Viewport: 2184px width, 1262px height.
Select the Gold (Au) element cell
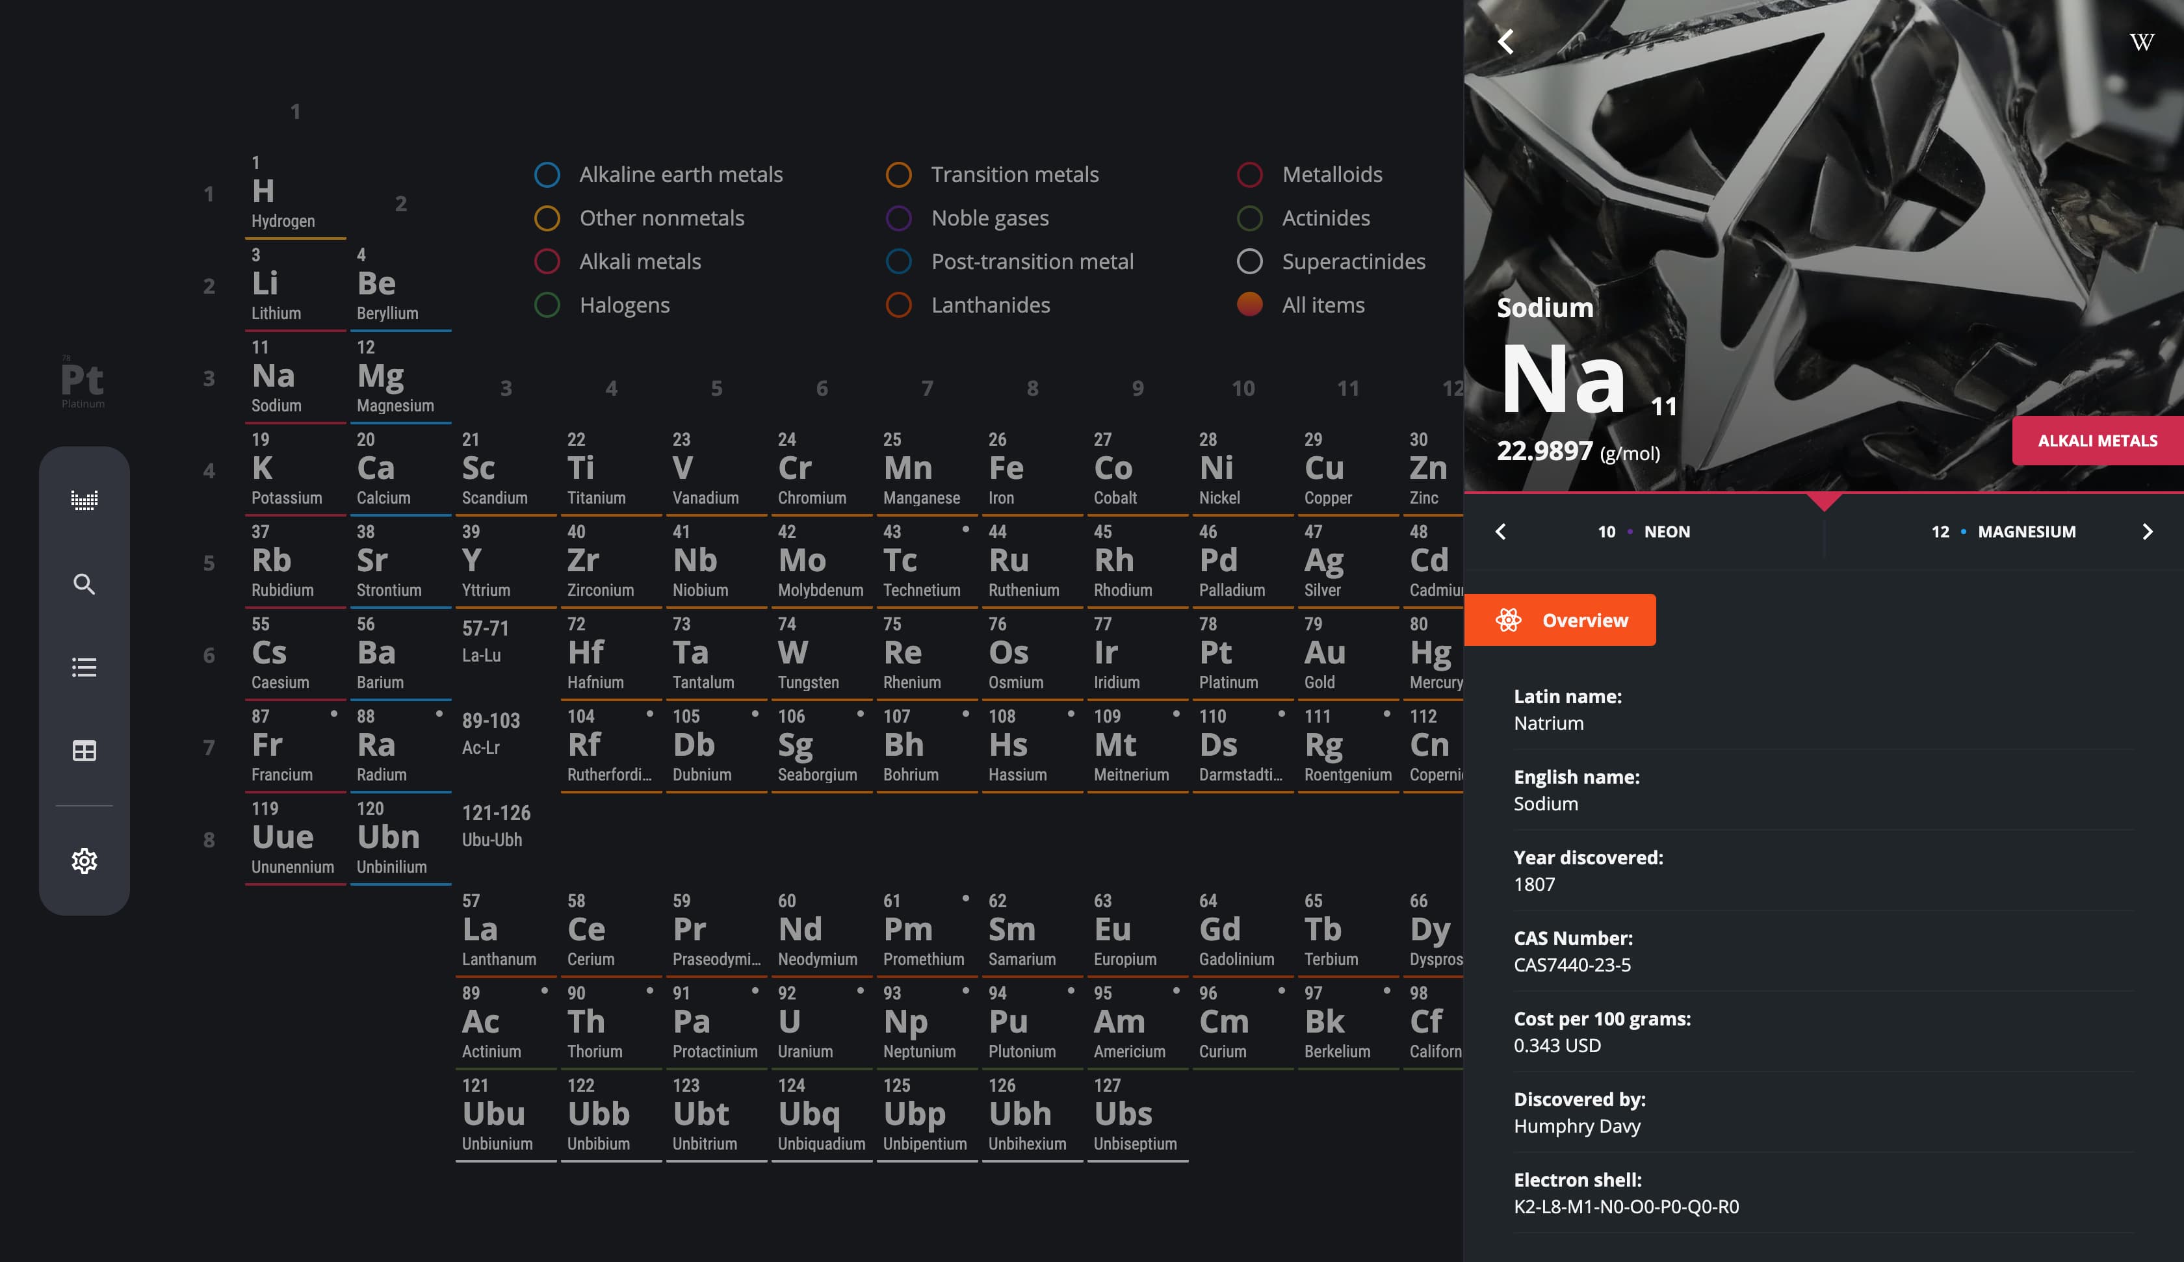tap(1346, 654)
